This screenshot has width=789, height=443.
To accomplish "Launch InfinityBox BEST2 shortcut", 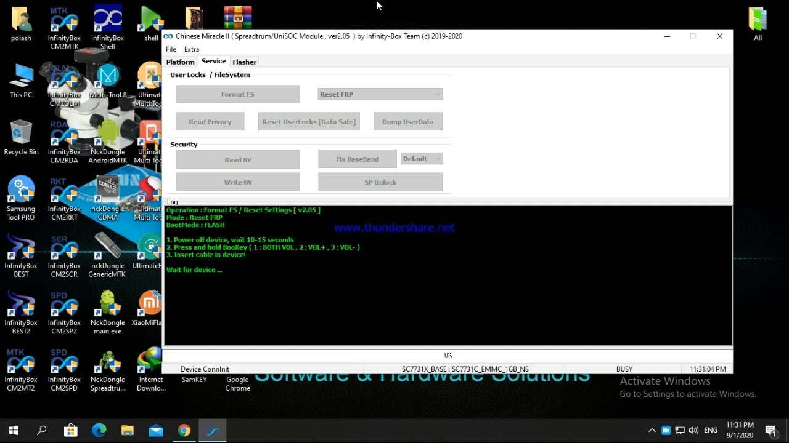I will pyautogui.click(x=21, y=313).
